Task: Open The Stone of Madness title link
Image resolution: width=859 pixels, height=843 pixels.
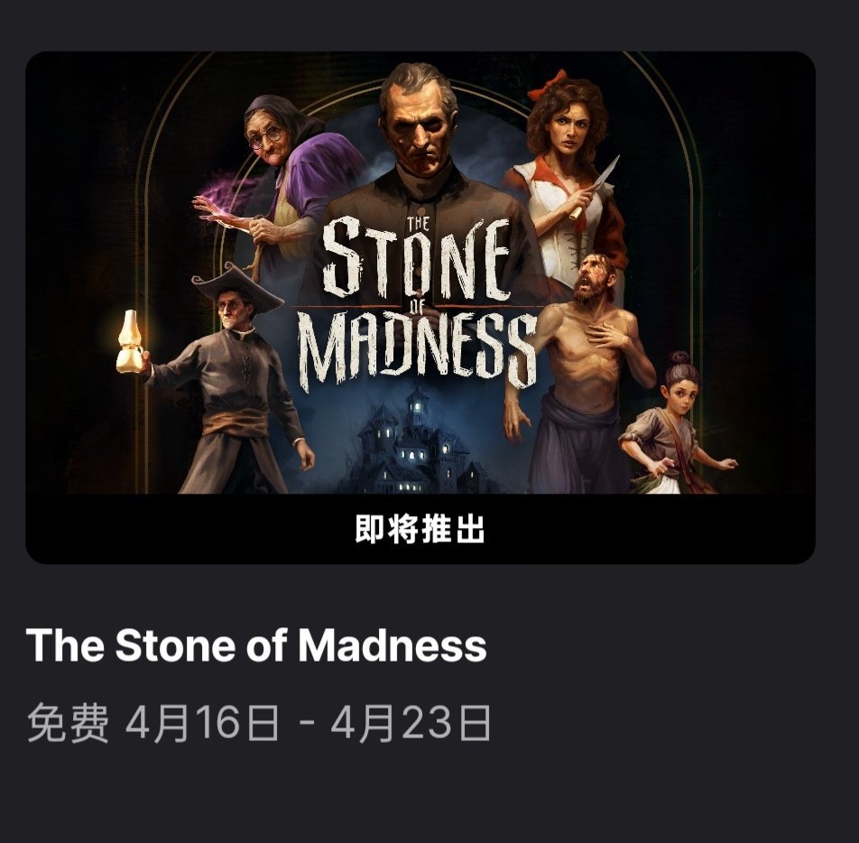Action: point(256,644)
